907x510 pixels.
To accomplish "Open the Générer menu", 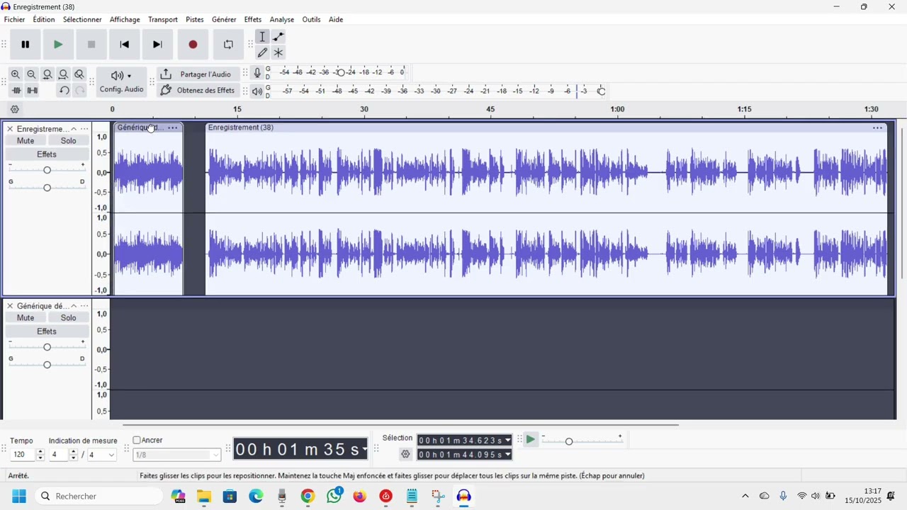I will [224, 20].
